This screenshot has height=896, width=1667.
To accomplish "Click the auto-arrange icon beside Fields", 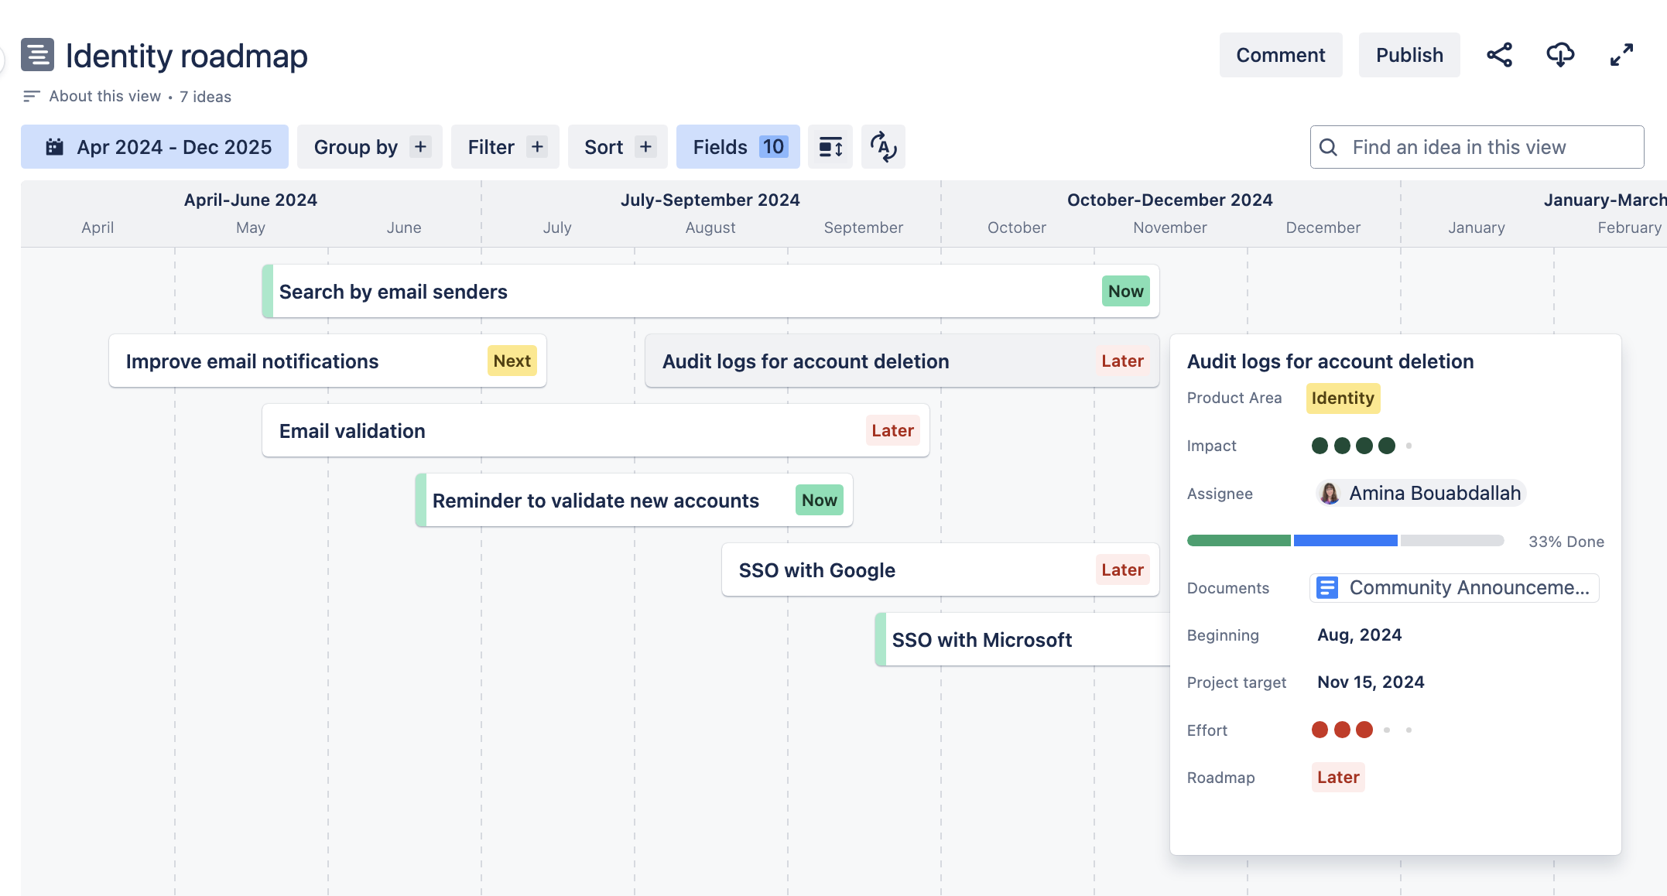I will click(883, 147).
